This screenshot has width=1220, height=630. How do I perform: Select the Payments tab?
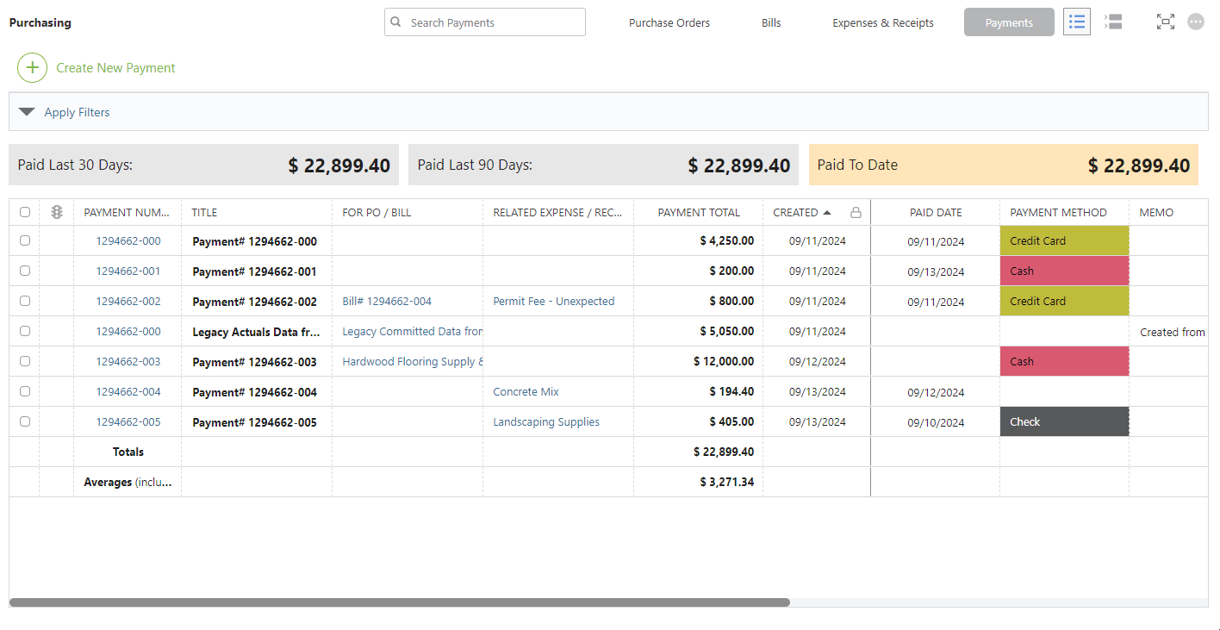tap(1009, 22)
